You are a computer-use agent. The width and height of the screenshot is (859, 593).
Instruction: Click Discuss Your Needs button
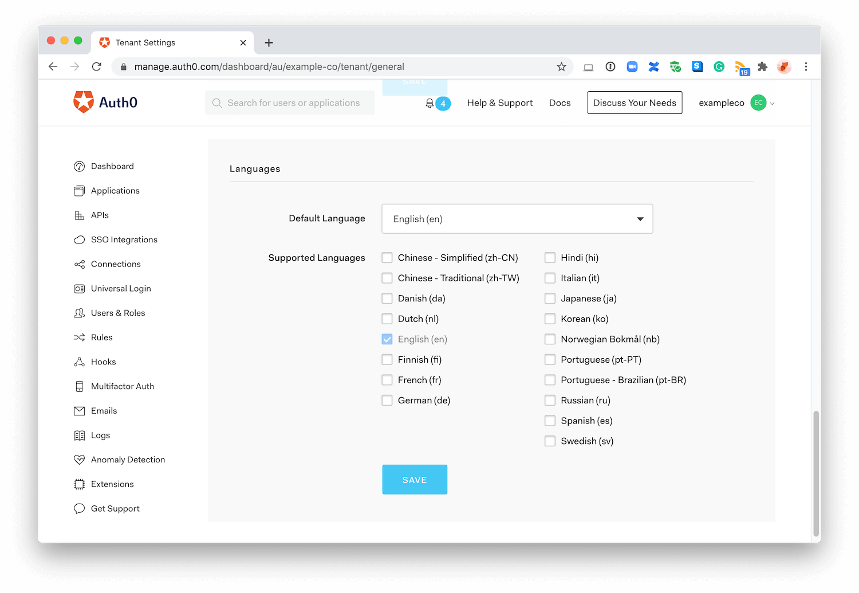click(635, 103)
